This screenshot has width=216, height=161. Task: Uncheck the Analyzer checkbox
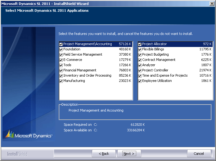(x=140, y=65)
